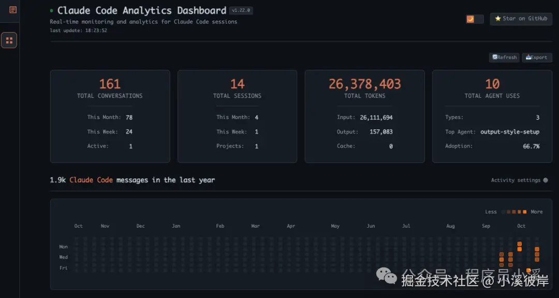Click the TOTAL CONVERSATIONS label
The height and width of the screenshot is (298, 559).
(x=110, y=96)
